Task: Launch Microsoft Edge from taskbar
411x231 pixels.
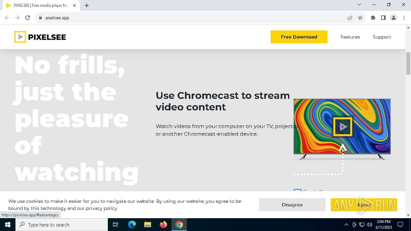Action: point(132,225)
